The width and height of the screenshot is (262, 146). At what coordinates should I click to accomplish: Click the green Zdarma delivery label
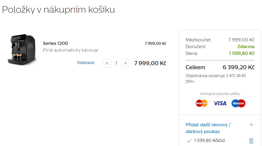click(x=246, y=47)
